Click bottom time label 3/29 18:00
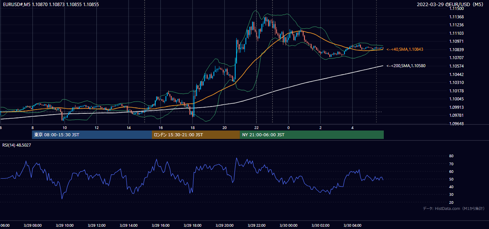Image resolution: width=489 pixels, height=229 pixels. [192, 225]
